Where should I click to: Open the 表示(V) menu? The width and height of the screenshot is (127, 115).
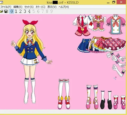pyautogui.click(x=52, y=7)
